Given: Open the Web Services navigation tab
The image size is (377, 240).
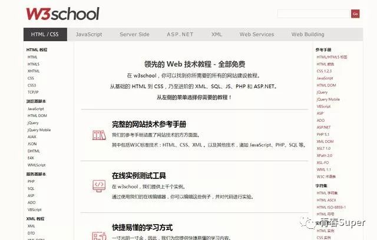Looking at the screenshot, I should click(x=257, y=34).
